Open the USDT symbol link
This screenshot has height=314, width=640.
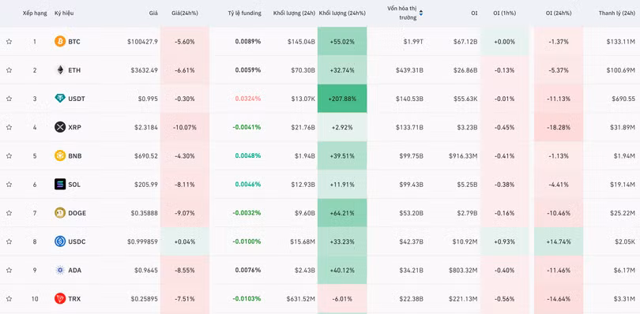click(x=77, y=99)
